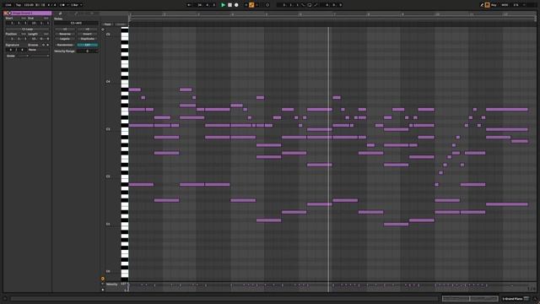Arm the Arrangement Record button
This screenshot has width=540, height=304.
click(236, 5)
